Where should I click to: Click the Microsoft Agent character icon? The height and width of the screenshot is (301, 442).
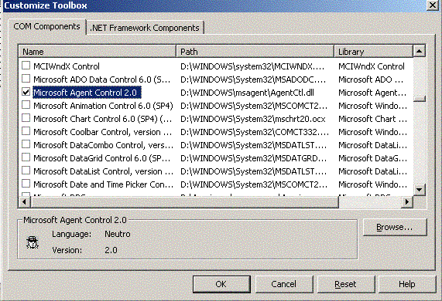point(33,242)
